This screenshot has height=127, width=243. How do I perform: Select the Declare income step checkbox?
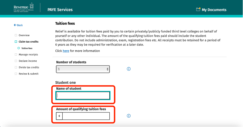pos(16,61)
